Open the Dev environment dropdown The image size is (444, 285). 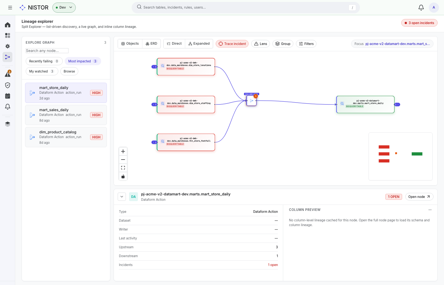pos(64,8)
